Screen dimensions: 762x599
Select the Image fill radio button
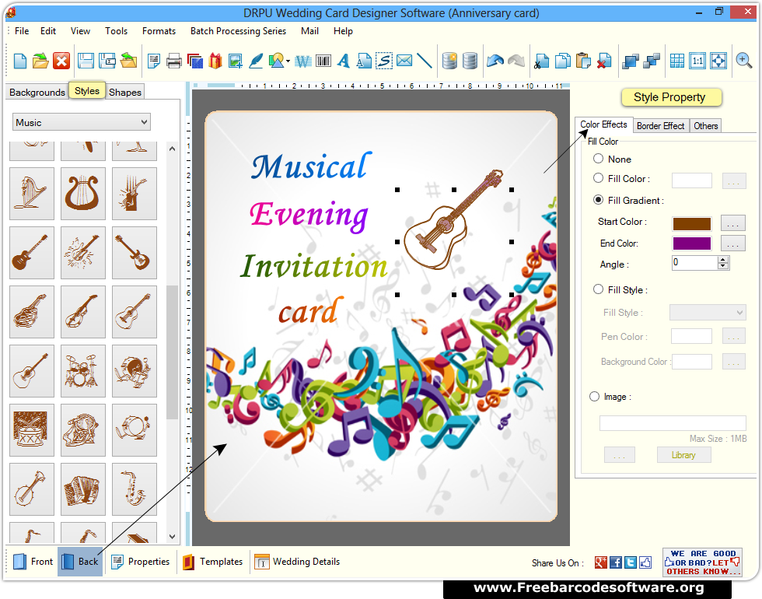pos(594,396)
